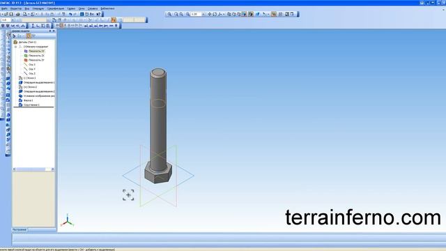Select Эскиз:1 in model tree
This screenshot has height=251, width=446.
pos(29,78)
